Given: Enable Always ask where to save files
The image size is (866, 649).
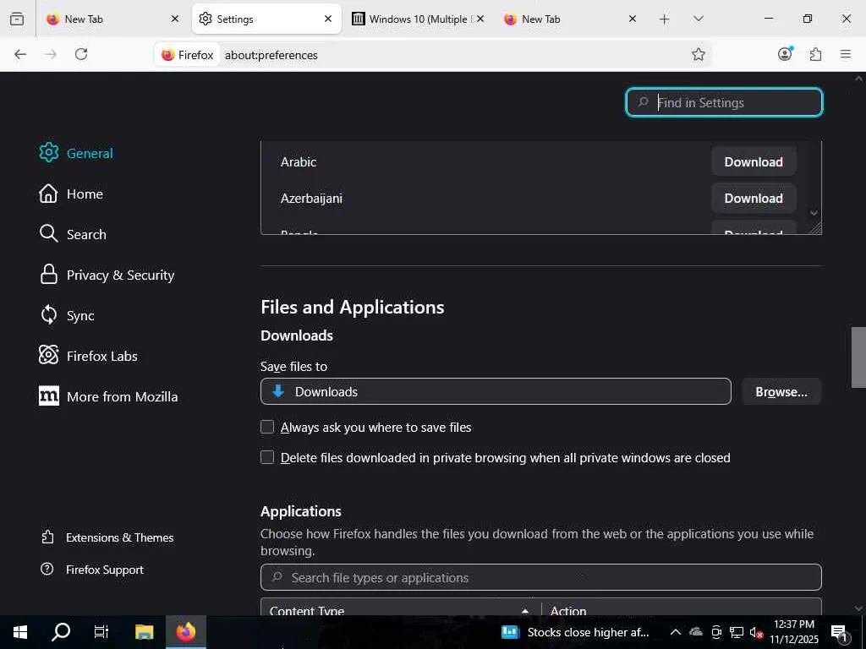Looking at the screenshot, I should 267,428.
